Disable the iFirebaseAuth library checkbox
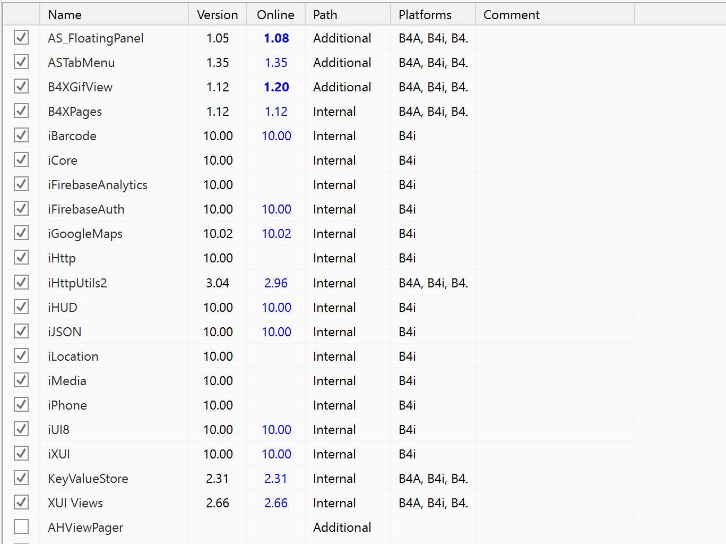 click(x=21, y=209)
